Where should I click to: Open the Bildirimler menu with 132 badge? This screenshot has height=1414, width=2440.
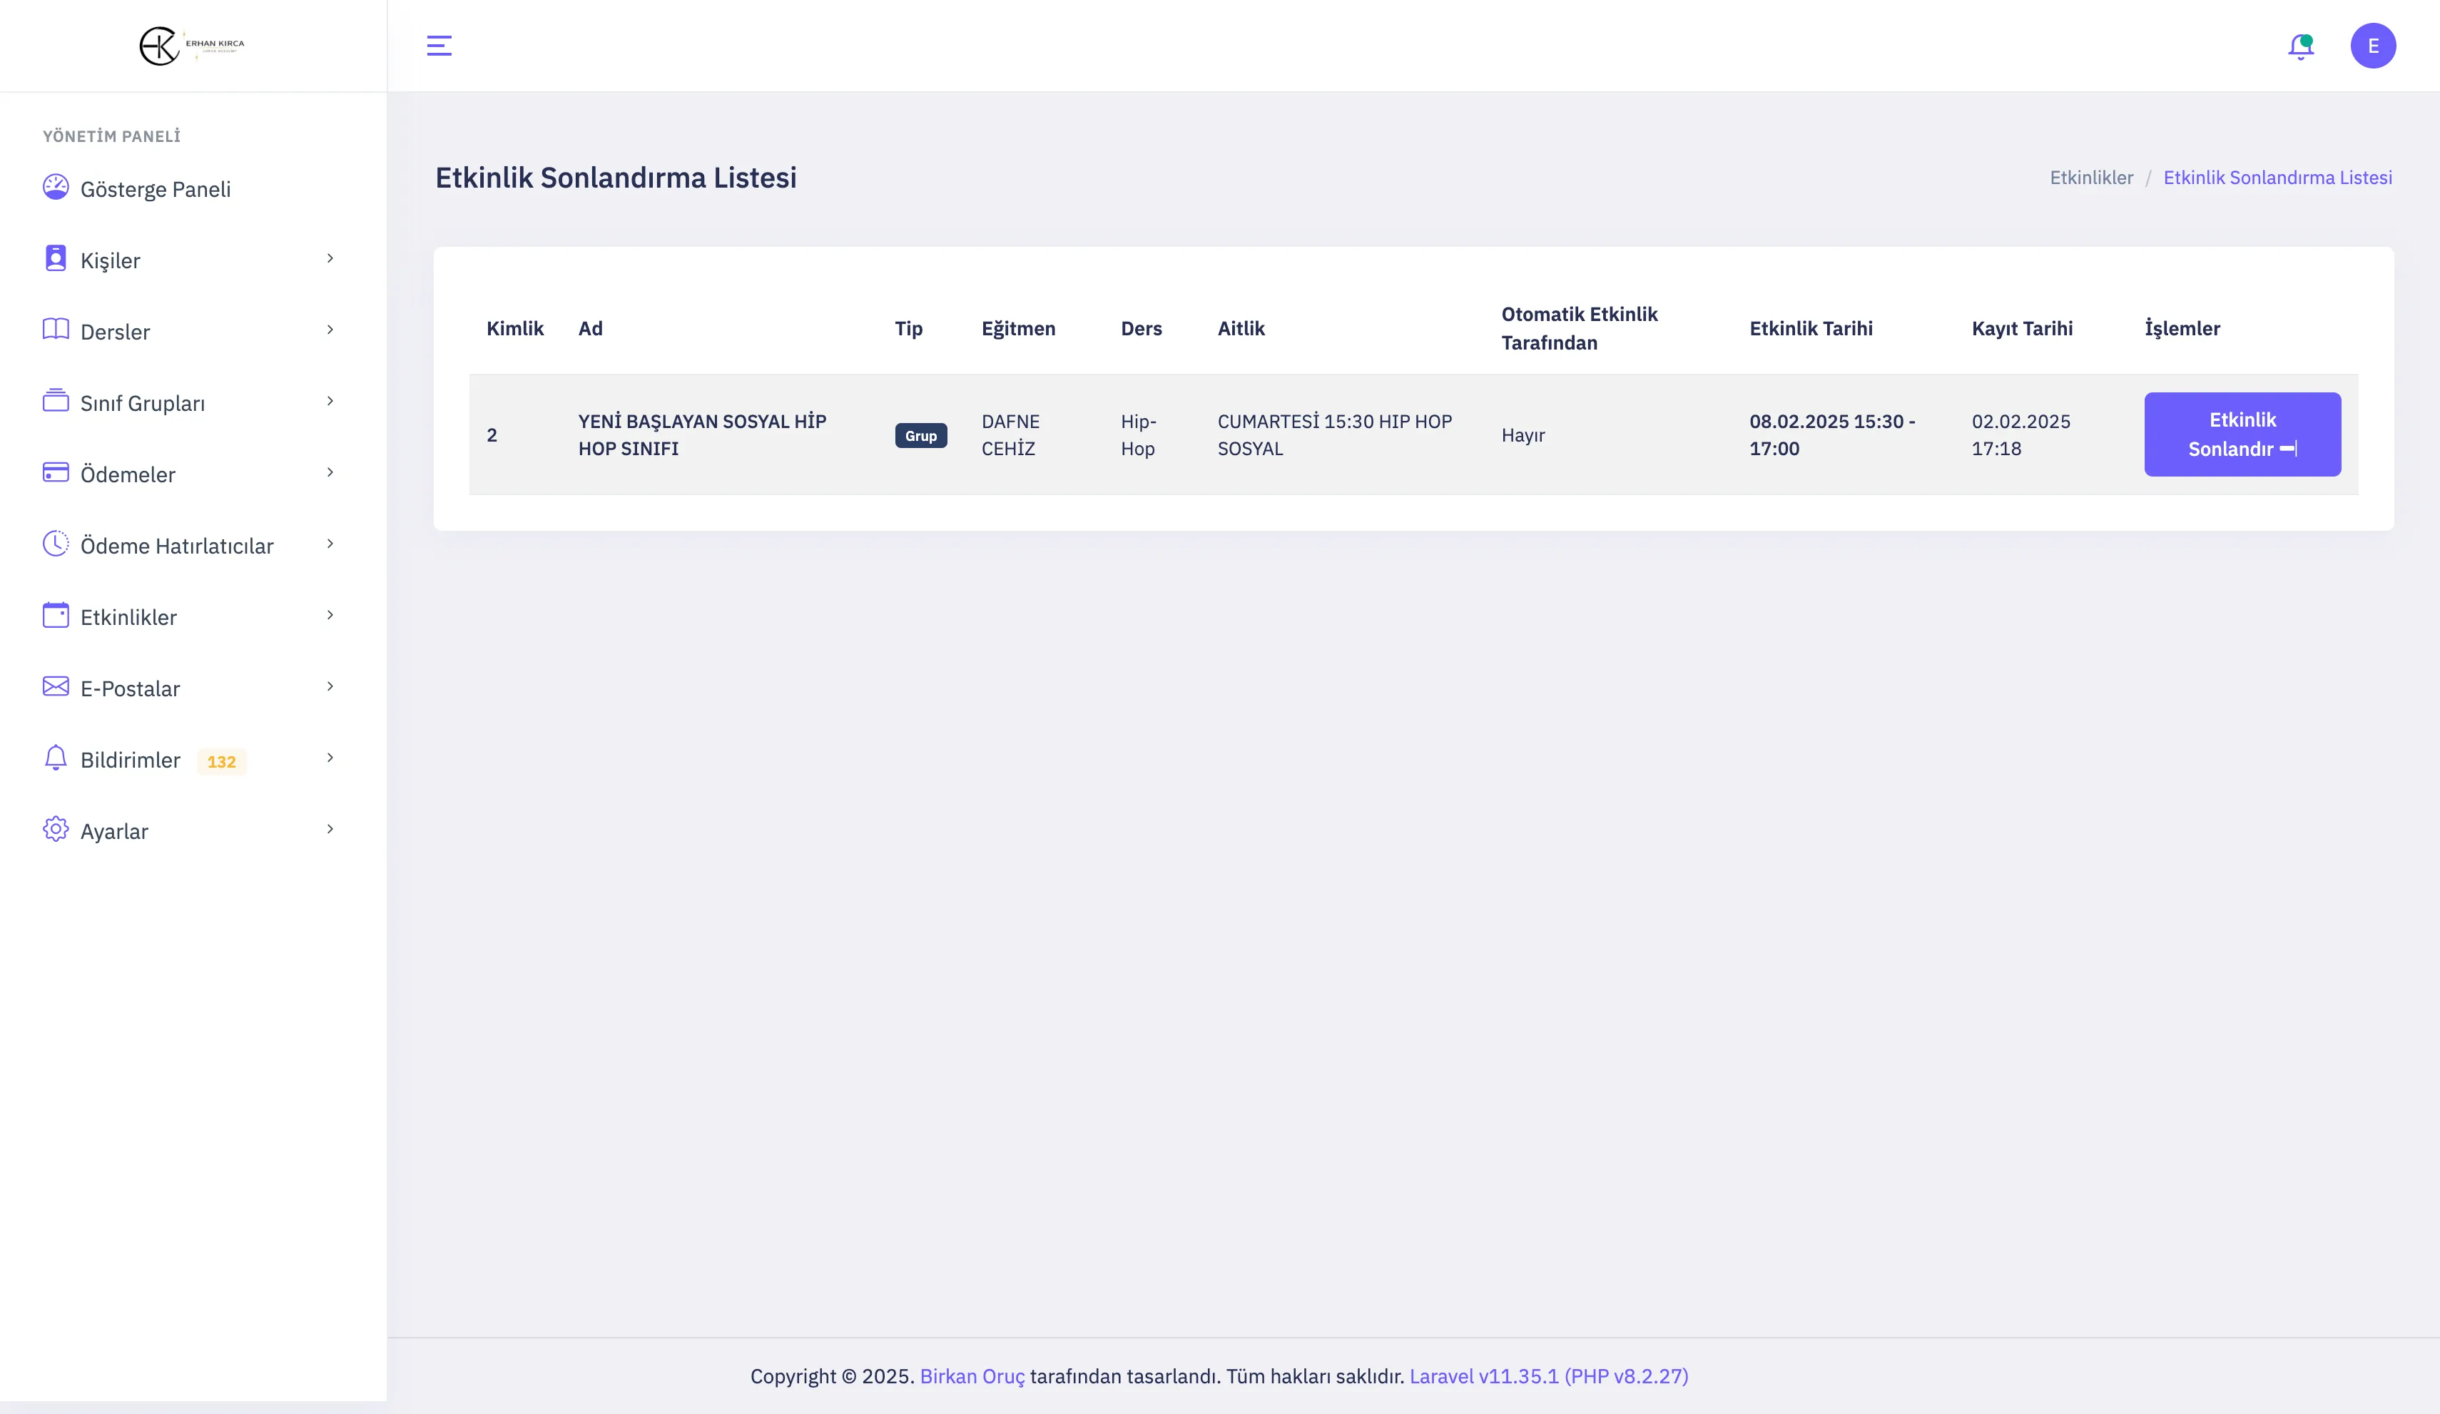(131, 761)
